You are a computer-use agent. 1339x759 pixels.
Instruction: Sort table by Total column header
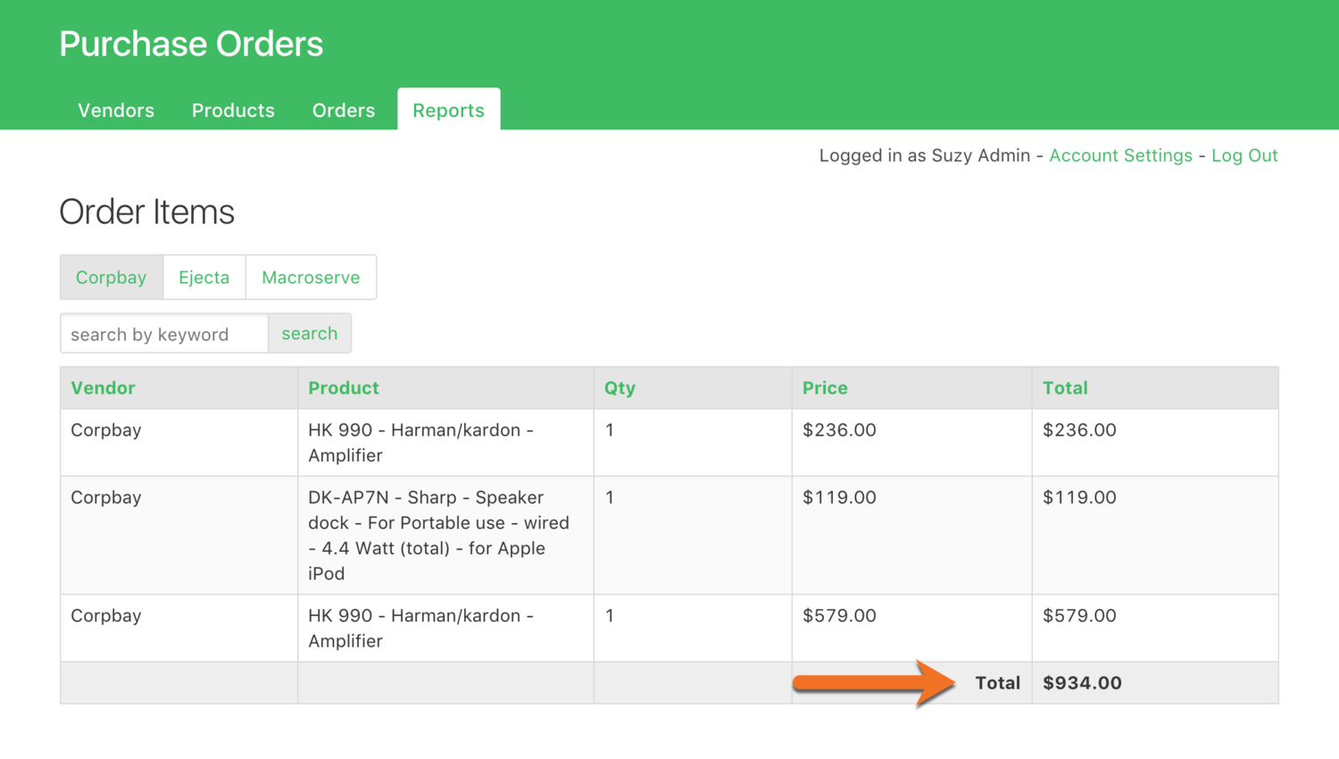point(1065,388)
